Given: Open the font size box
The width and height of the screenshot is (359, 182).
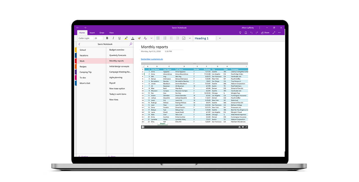Looking at the screenshot, I should [x=98, y=38].
